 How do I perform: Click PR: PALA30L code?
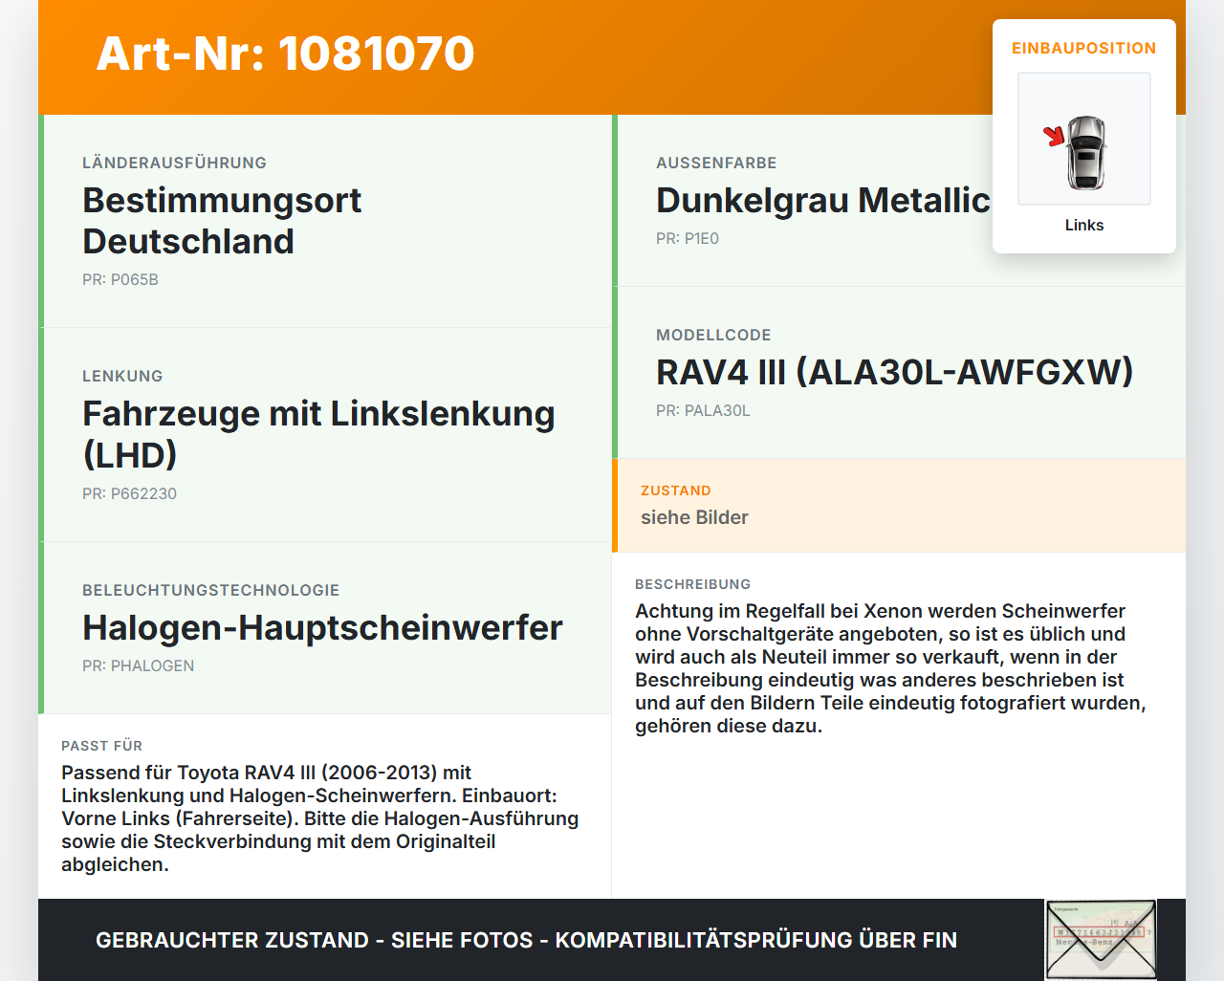703,410
